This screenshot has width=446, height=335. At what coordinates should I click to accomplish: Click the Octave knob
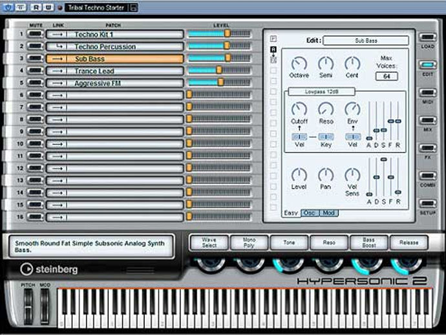299,64
